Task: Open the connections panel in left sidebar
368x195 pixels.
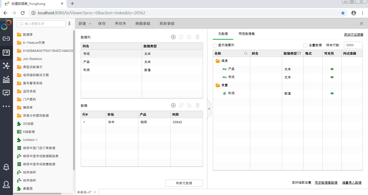Action: [x=6, y=38]
